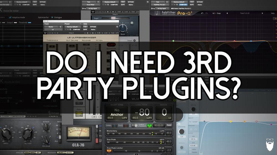This screenshot has width=277, height=155.
Task: Click BYPASS in L2 window
Action: 93,27
